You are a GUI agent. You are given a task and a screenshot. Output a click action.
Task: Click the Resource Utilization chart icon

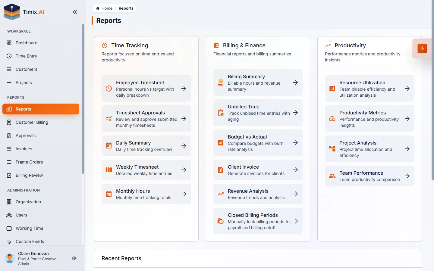tap(332, 89)
